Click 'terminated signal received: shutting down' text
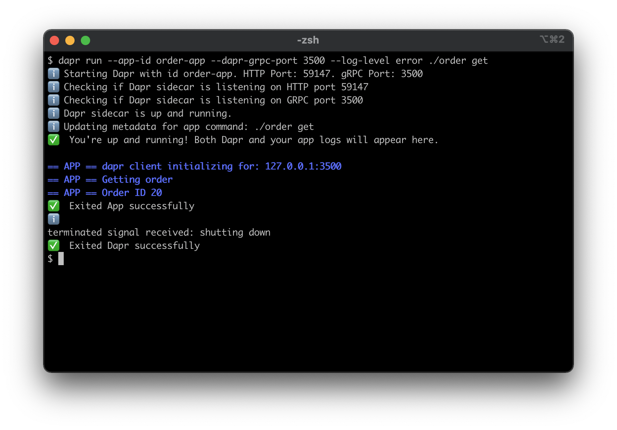The height and width of the screenshot is (430, 617). 159,232
